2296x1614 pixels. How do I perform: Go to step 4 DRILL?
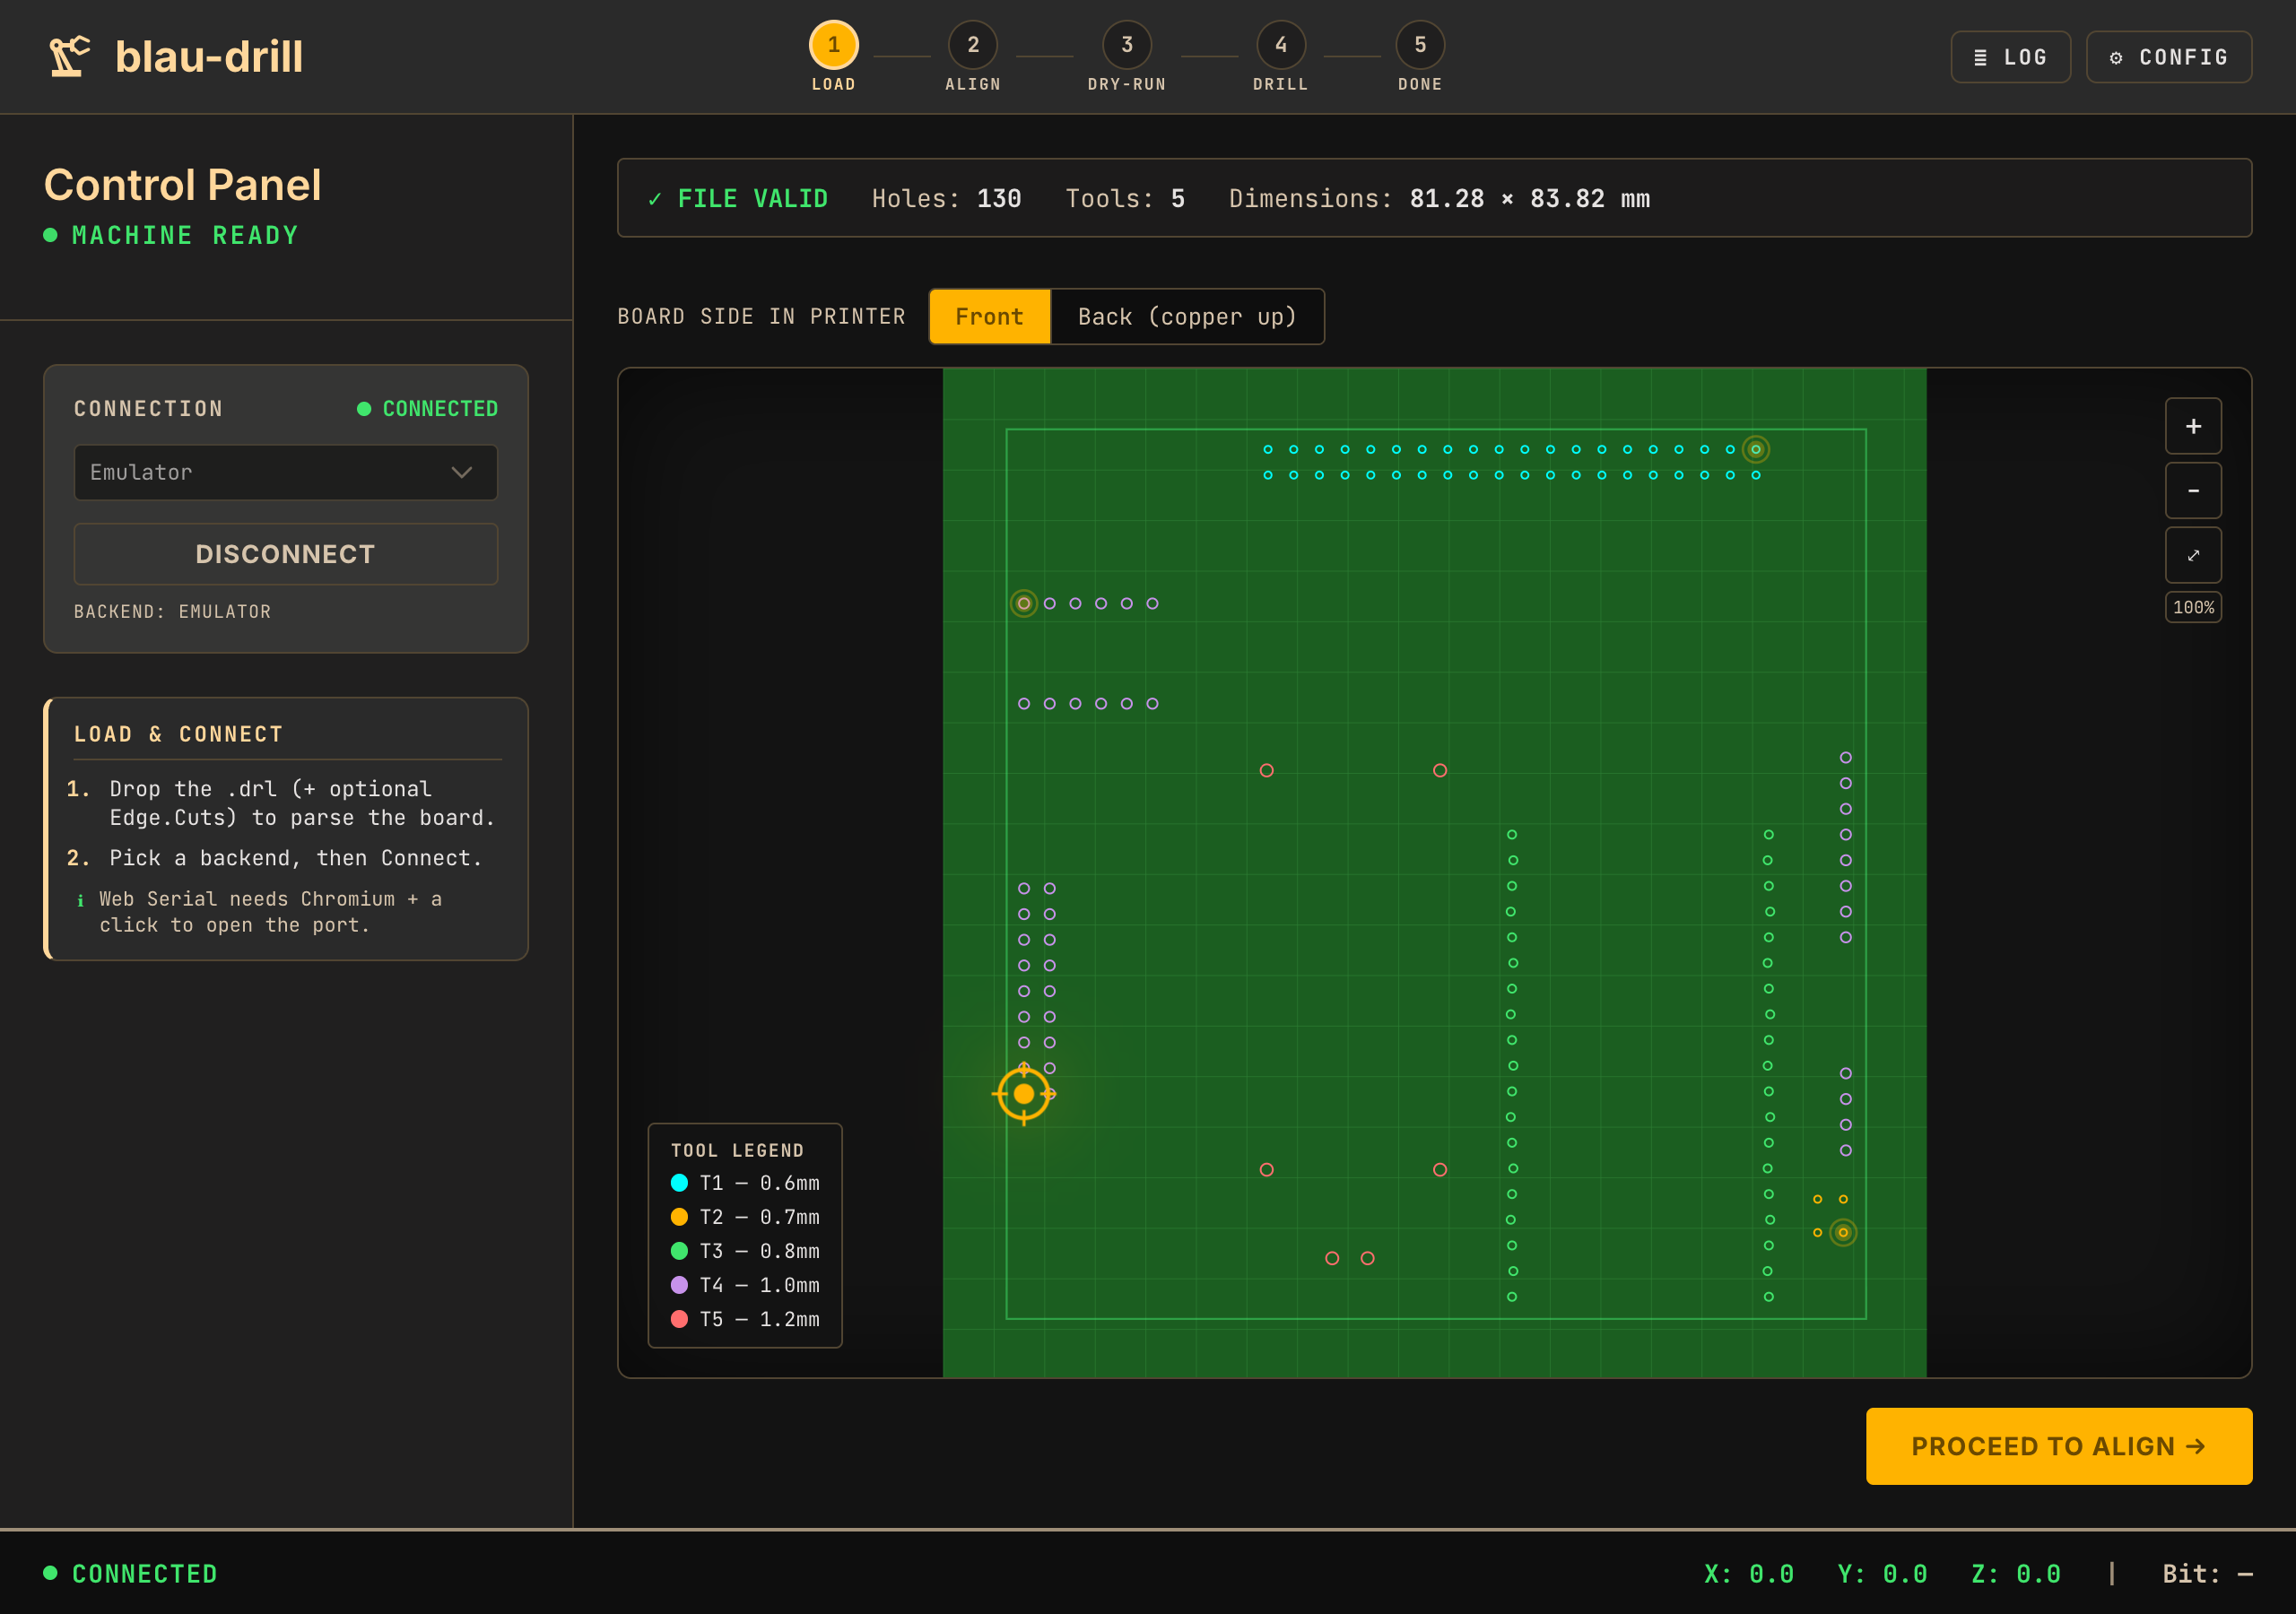1280,45
